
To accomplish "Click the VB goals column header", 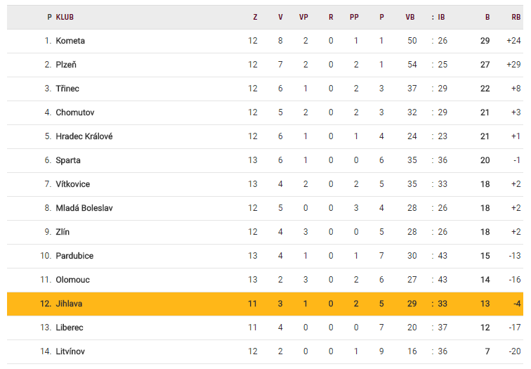I will [x=410, y=17].
